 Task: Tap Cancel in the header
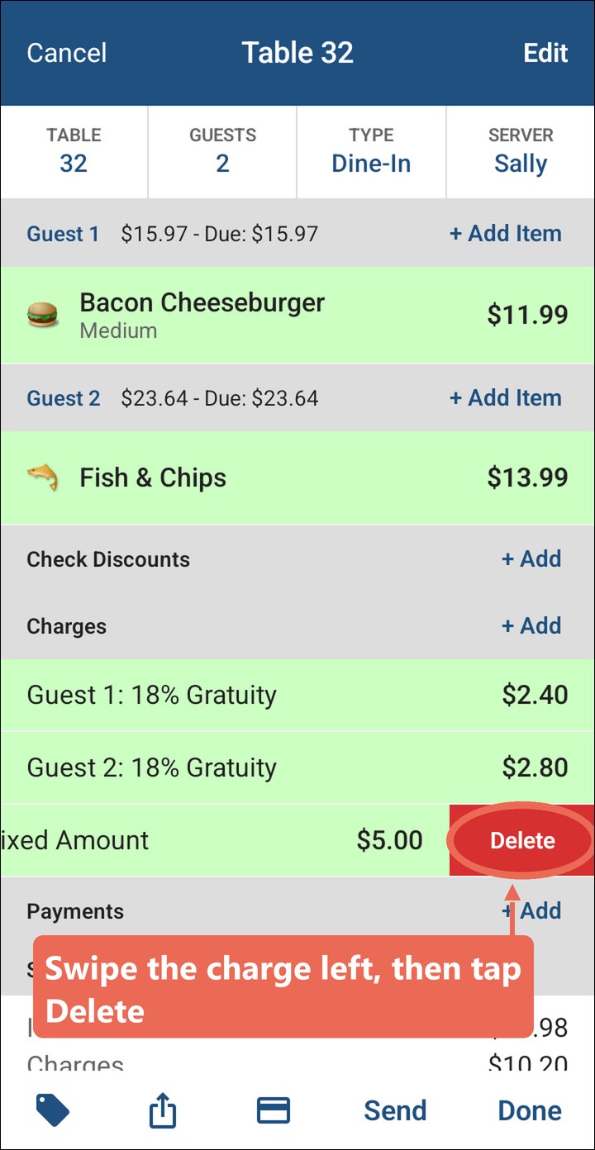pos(67,53)
